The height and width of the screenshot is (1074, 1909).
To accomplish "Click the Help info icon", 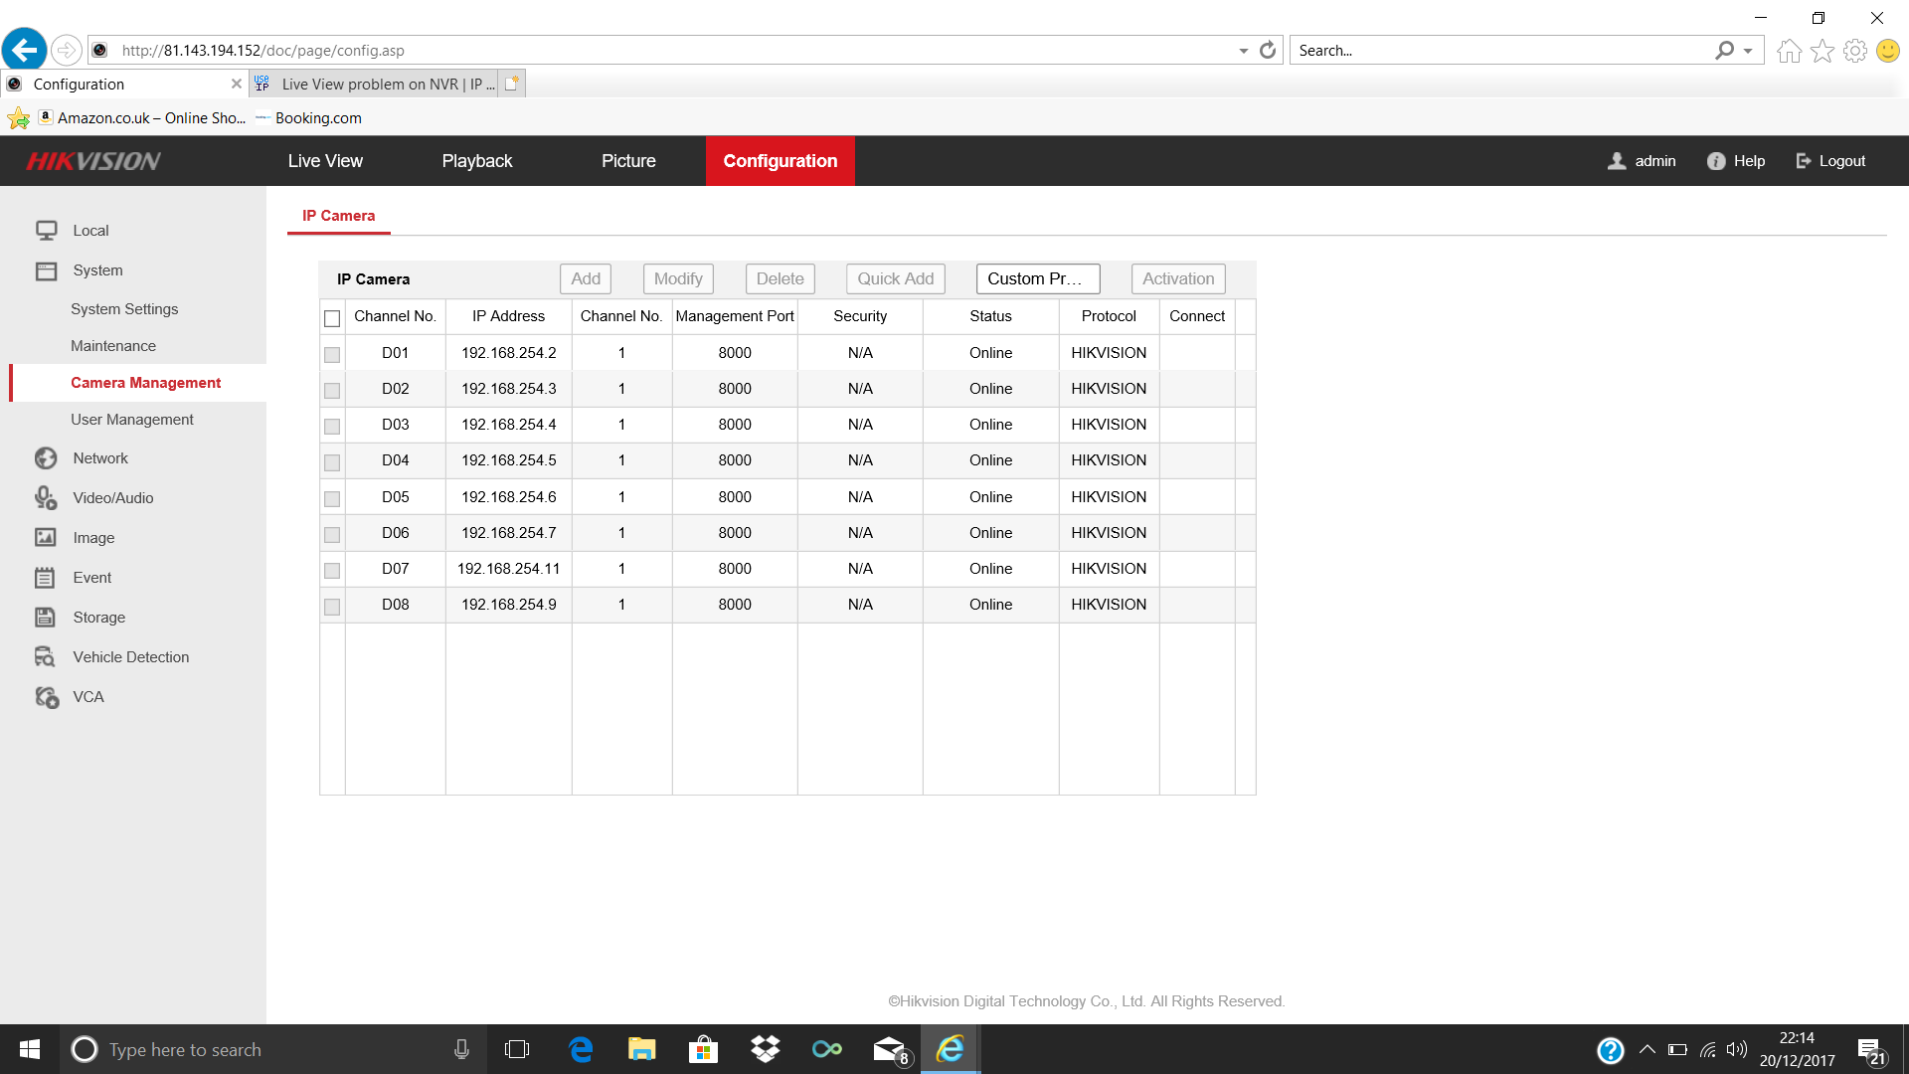I will tap(1716, 161).
